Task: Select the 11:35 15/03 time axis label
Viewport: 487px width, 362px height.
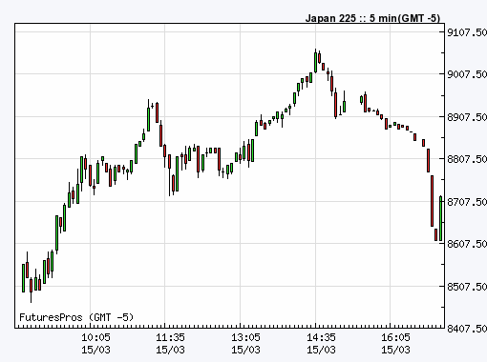Action: click(170, 344)
